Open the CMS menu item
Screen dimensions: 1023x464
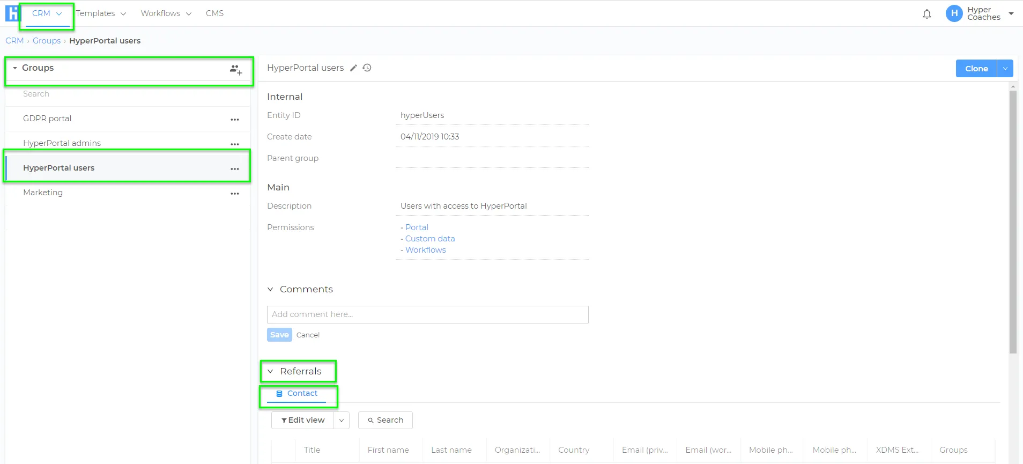coord(214,13)
